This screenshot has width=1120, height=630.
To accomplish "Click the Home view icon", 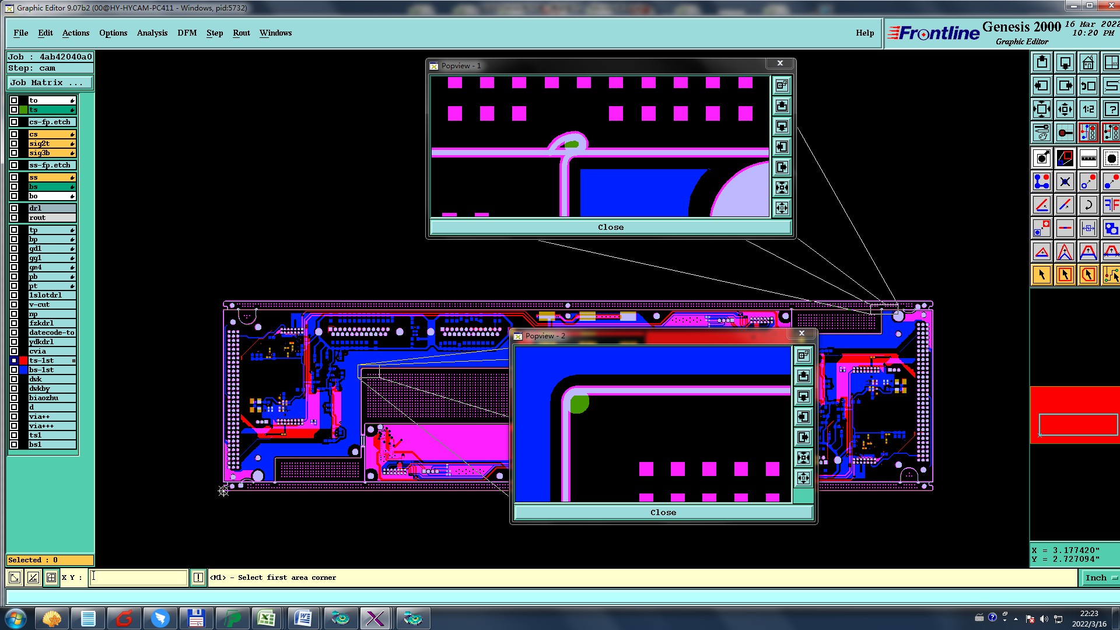I will [1088, 62].
